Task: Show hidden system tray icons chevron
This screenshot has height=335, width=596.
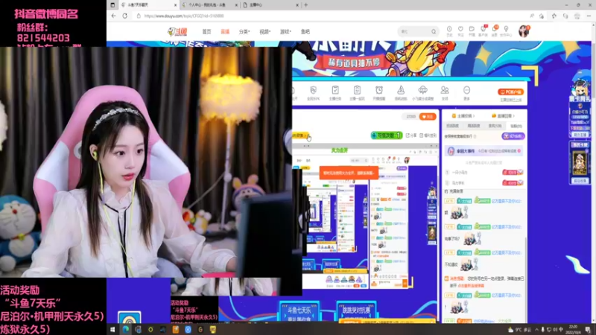Action: tap(536, 330)
